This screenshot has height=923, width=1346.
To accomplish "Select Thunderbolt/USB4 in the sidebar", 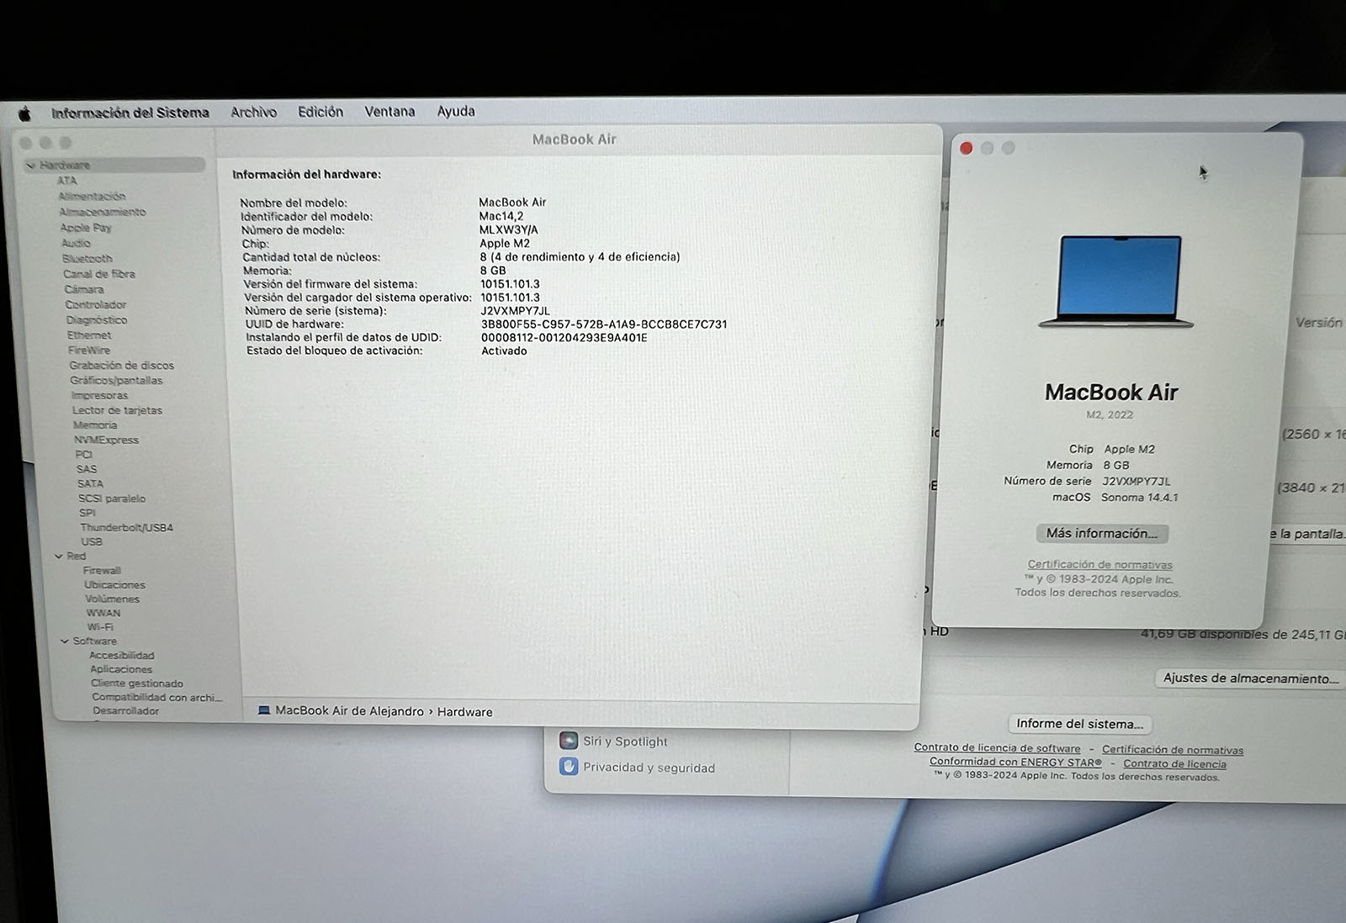I will coord(127,528).
